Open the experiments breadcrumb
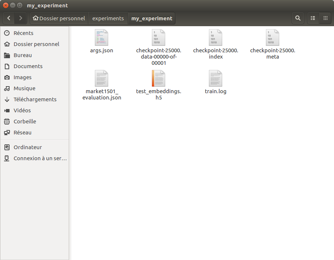The image size is (334, 260). click(108, 18)
